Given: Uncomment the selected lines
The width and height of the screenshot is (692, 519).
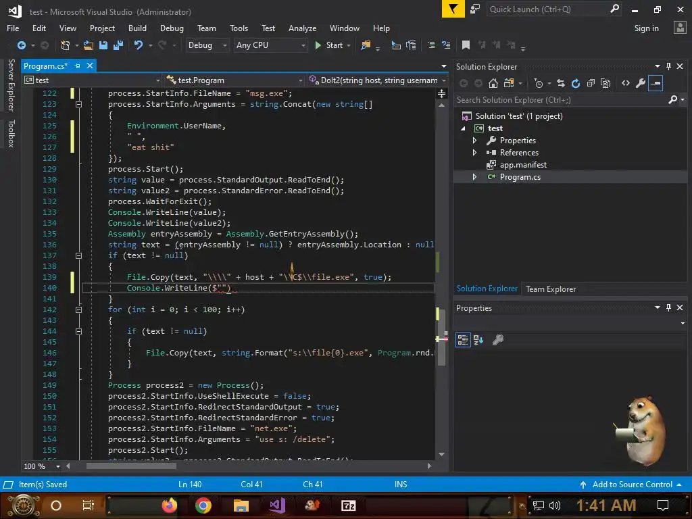Looking at the screenshot, I should pos(446,45).
